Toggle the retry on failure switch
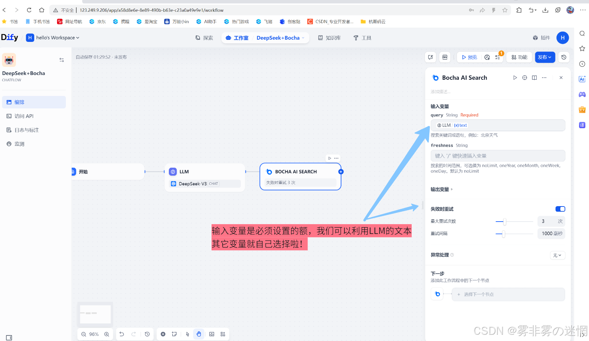This screenshot has height=341, width=589. (x=560, y=209)
